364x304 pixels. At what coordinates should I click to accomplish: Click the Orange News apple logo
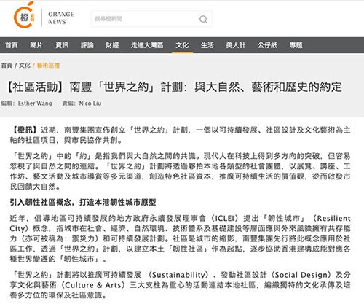pyautogui.click(x=24, y=15)
